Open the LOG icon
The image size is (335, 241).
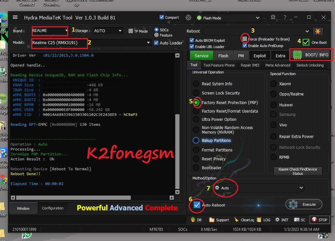click(259, 220)
